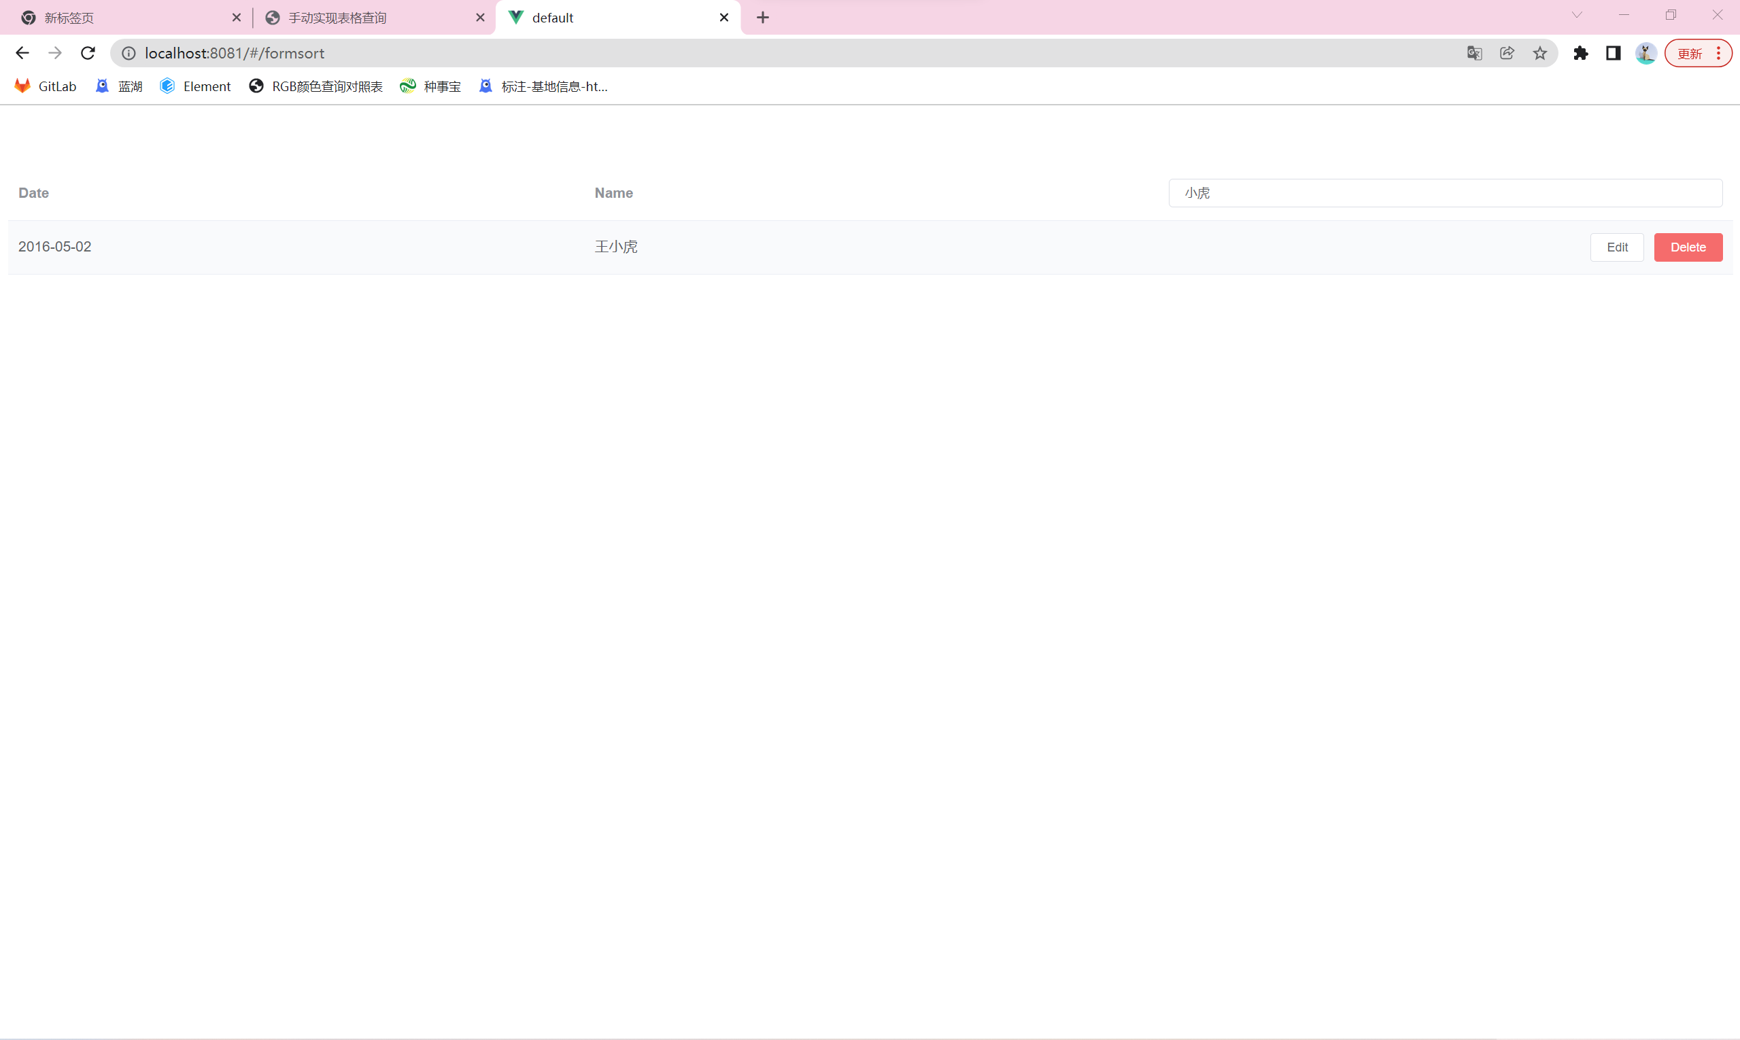Open the RGB颜色查询对照表 bookmark
1740x1040 pixels.
click(316, 86)
